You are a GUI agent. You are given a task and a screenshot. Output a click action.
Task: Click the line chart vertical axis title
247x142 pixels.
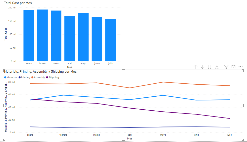coord(6,107)
